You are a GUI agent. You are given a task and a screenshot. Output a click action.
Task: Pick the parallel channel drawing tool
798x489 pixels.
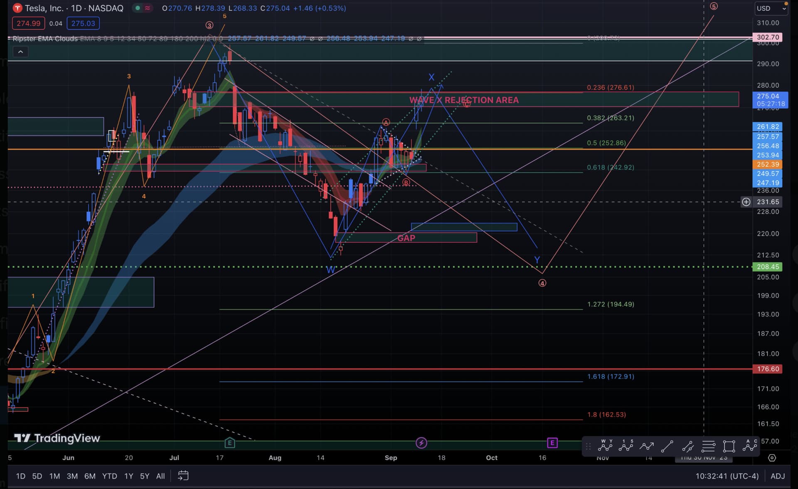point(688,447)
